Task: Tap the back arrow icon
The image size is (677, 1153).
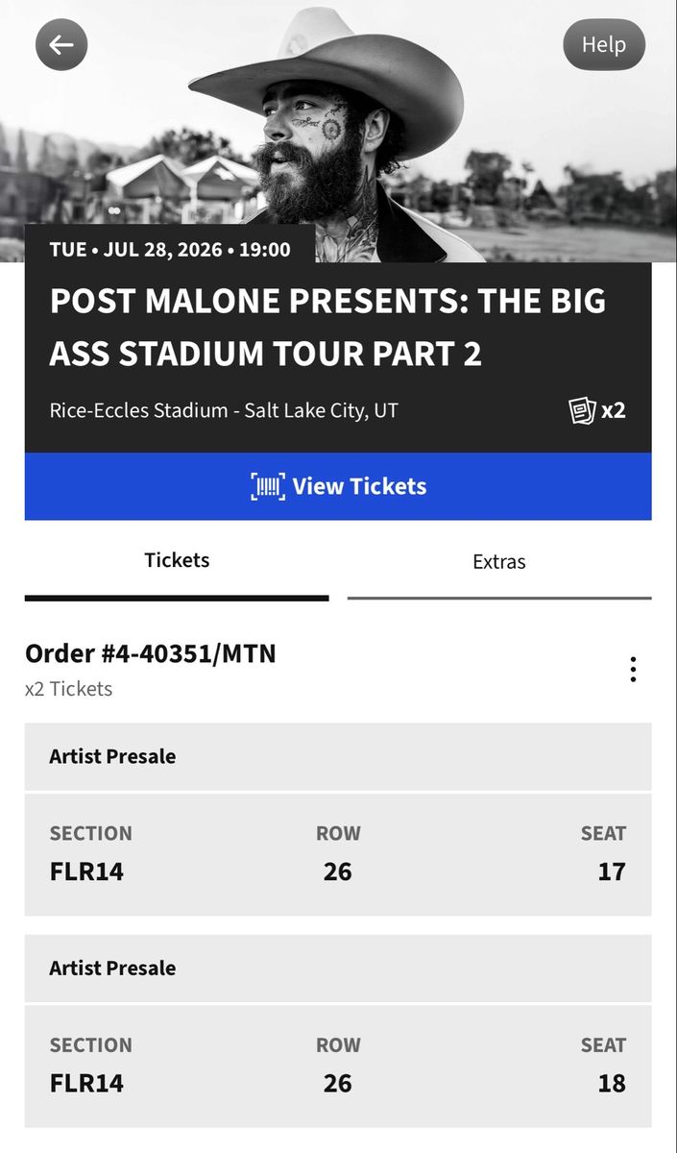Action: click(x=61, y=44)
